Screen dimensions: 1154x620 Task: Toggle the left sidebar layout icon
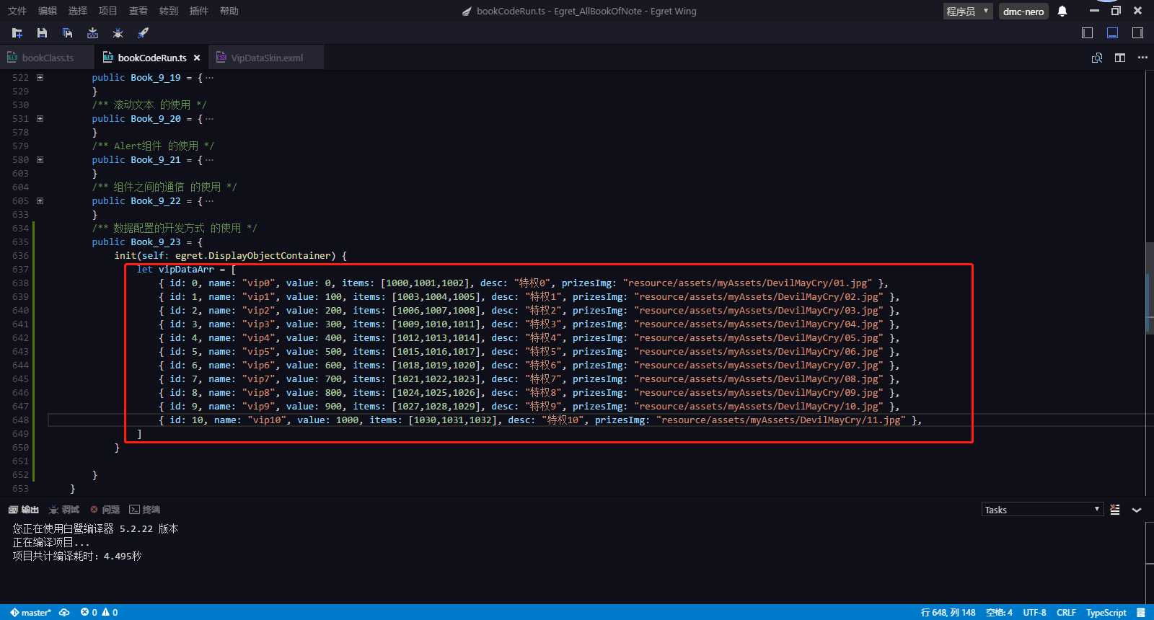point(1088,32)
